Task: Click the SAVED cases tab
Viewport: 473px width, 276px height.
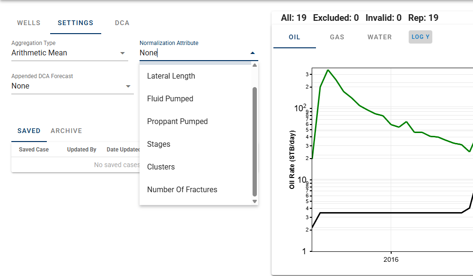Action: 29,131
